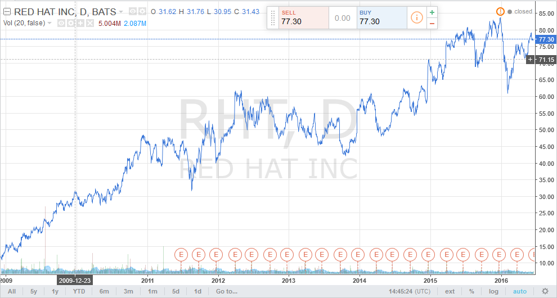This screenshot has height=298, width=557.
Task: Toggle the auto scale option
Action: tap(520, 291)
